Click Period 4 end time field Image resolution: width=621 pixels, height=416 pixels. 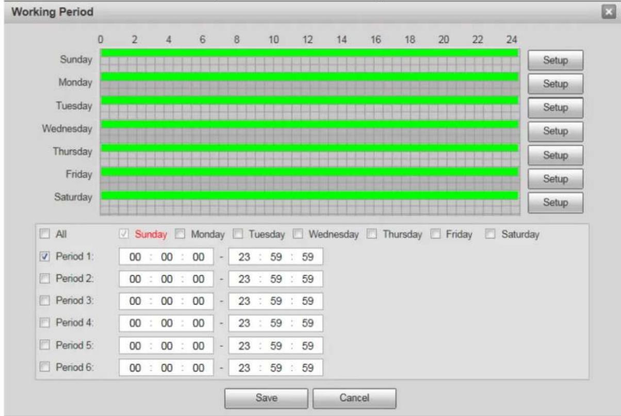pyautogui.click(x=275, y=324)
